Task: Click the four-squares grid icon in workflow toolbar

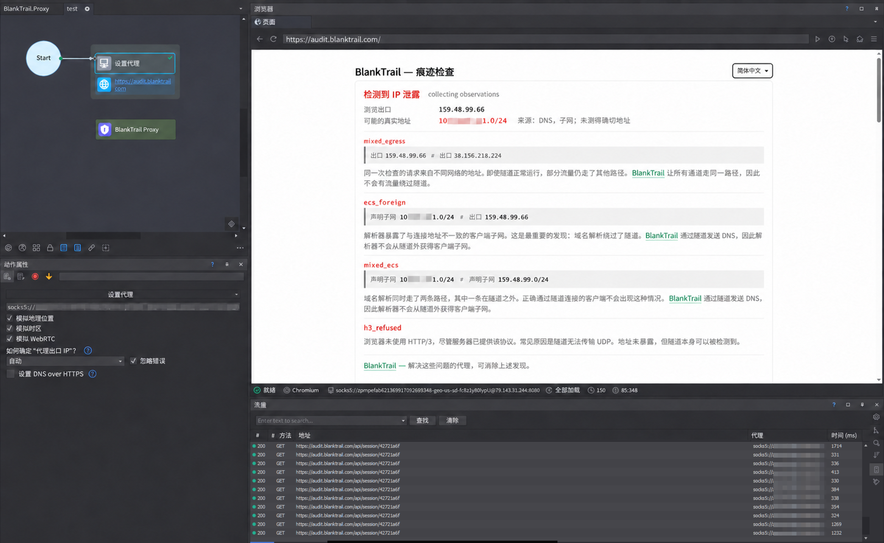Action: point(36,248)
